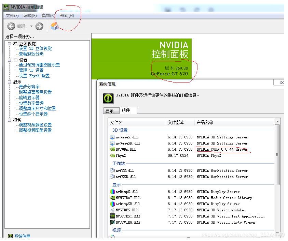288x241 pixels.
Task: Click the 工作站 group header
Action: 119,164
